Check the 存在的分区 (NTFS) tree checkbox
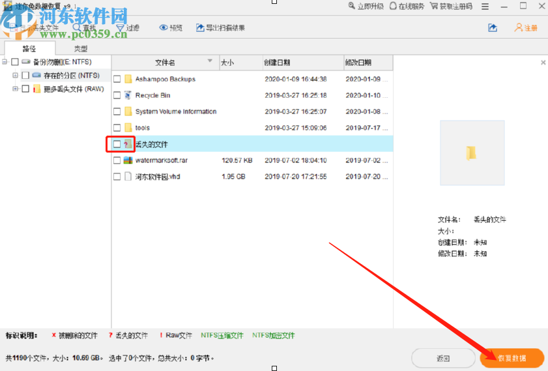Image resolution: width=548 pixels, height=371 pixels. pyautogui.click(x=25, y=75)
